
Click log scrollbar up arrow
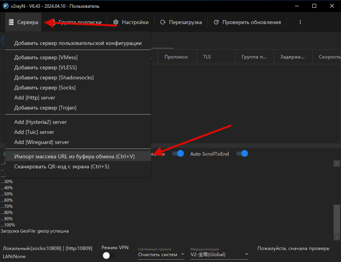point(337,163)
